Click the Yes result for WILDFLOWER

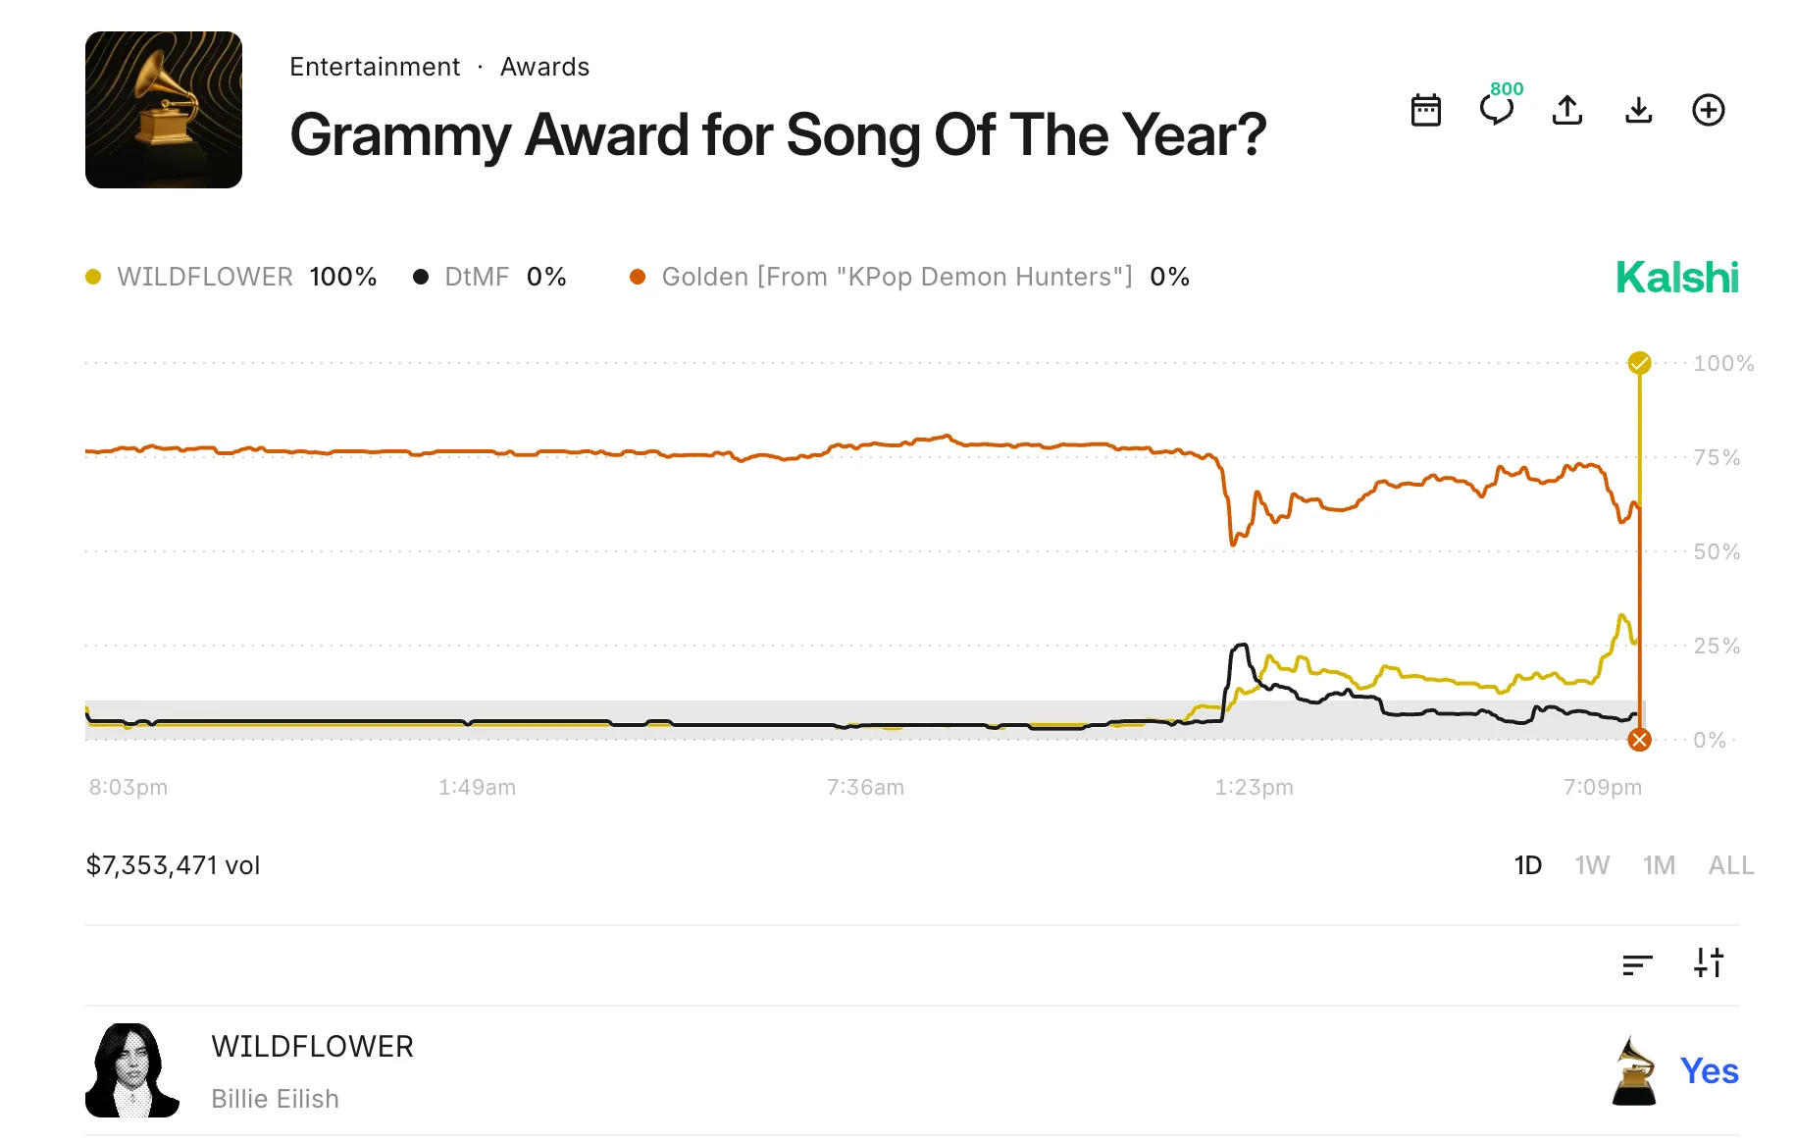pos(1709,1070)
